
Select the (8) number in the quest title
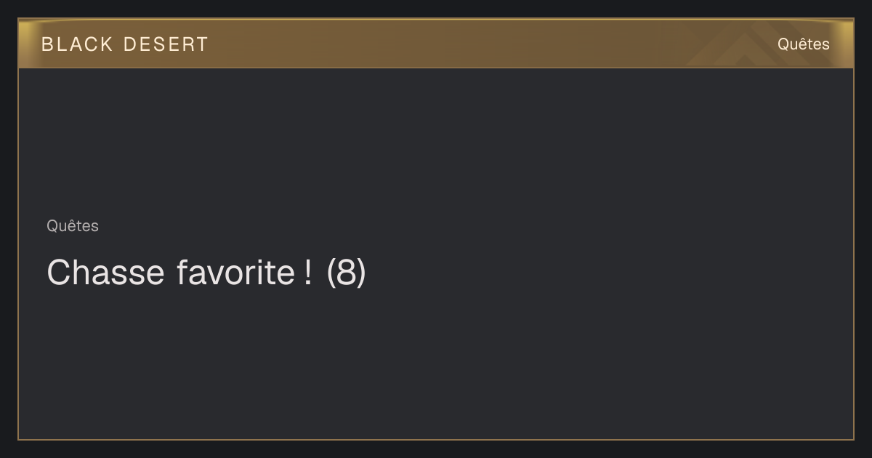347,273
